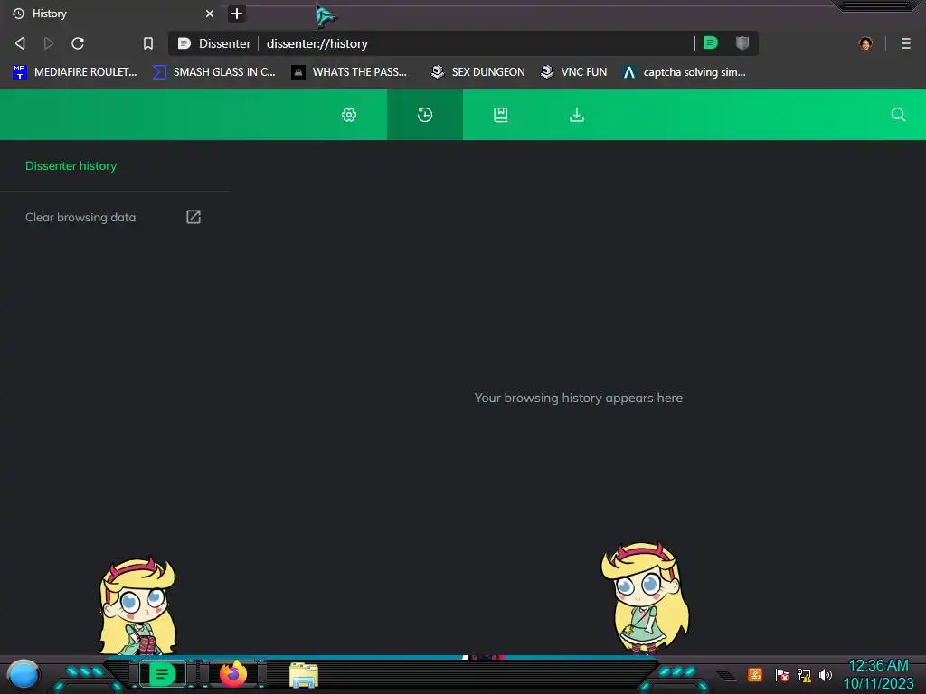Viewport: 926px width, 694px height.
Task: Bookmark this page icon
Action: coord(148,43)
